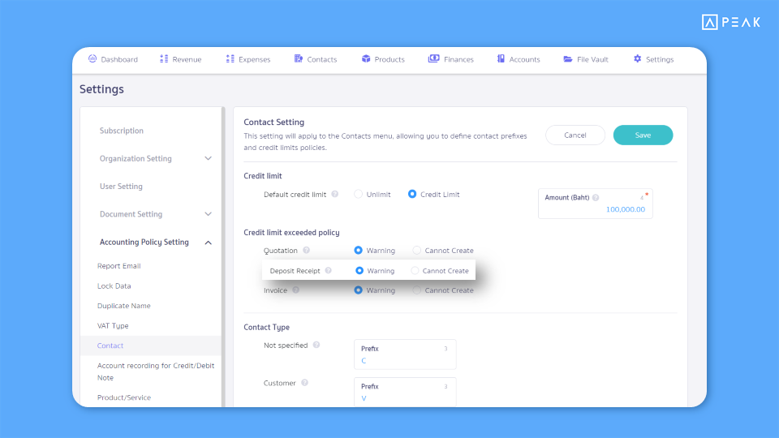Screen dimensions: 779x438
Task: Collapse Accounting Policy Setting chevron
Action: click(209, 243)
